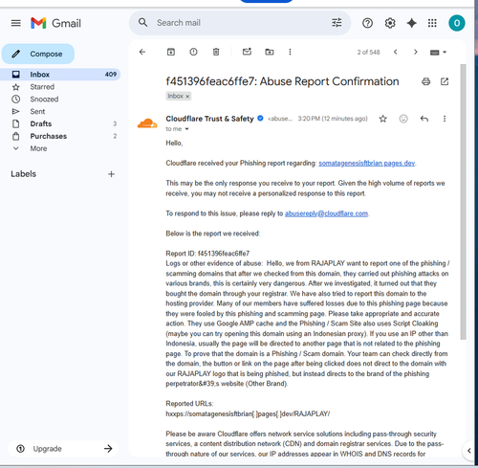Create a new label plus icon

pyautogui.click(x=111, y=174)
